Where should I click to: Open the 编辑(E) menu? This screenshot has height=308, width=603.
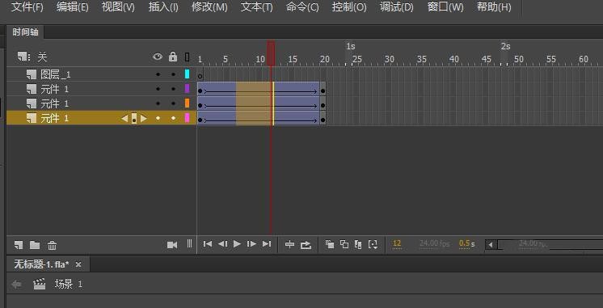(x=72, y=7)
